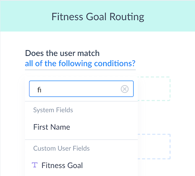Click the "Does the user match" heading
195x176 pixels.
coord(62,53)
